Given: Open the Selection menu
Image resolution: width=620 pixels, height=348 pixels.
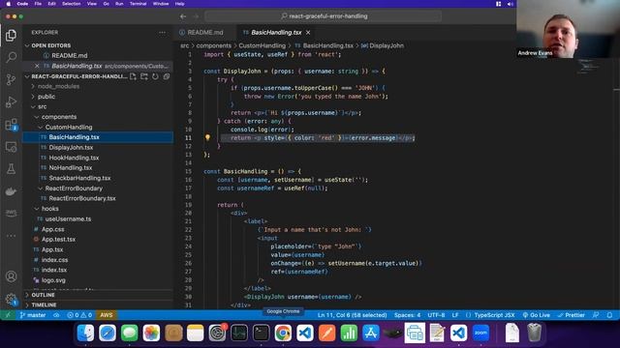Looking at the screenshot, I should point(71,4).
